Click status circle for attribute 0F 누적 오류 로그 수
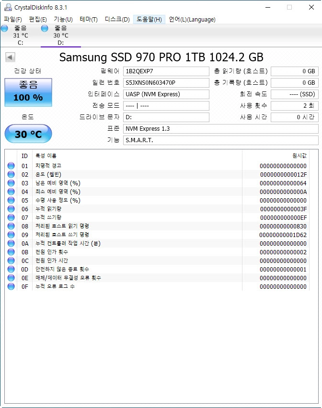Viewport: 322px width, 408px height. pos(11,286)
